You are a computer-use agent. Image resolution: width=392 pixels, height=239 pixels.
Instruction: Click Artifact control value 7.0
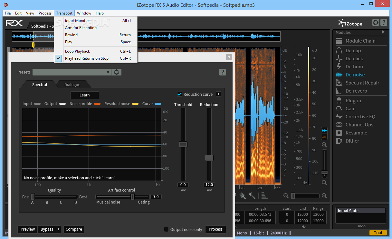tap(156, 196)
